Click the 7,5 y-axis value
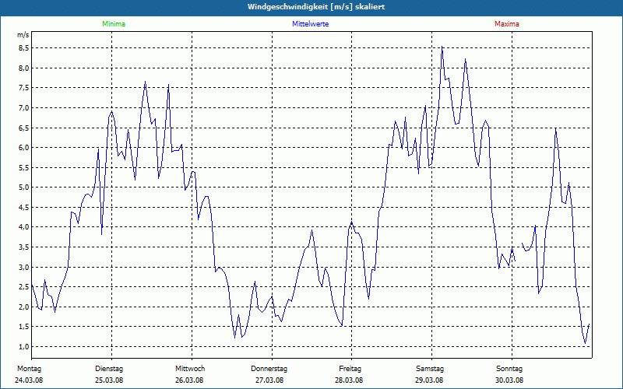 tap(24, 88)
